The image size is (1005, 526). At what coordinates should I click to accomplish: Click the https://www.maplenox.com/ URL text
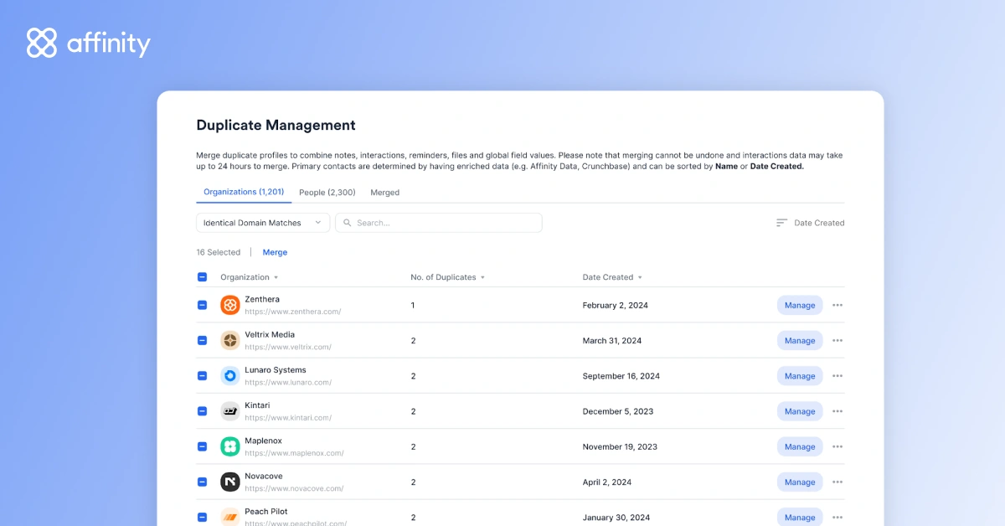[294, 453]
